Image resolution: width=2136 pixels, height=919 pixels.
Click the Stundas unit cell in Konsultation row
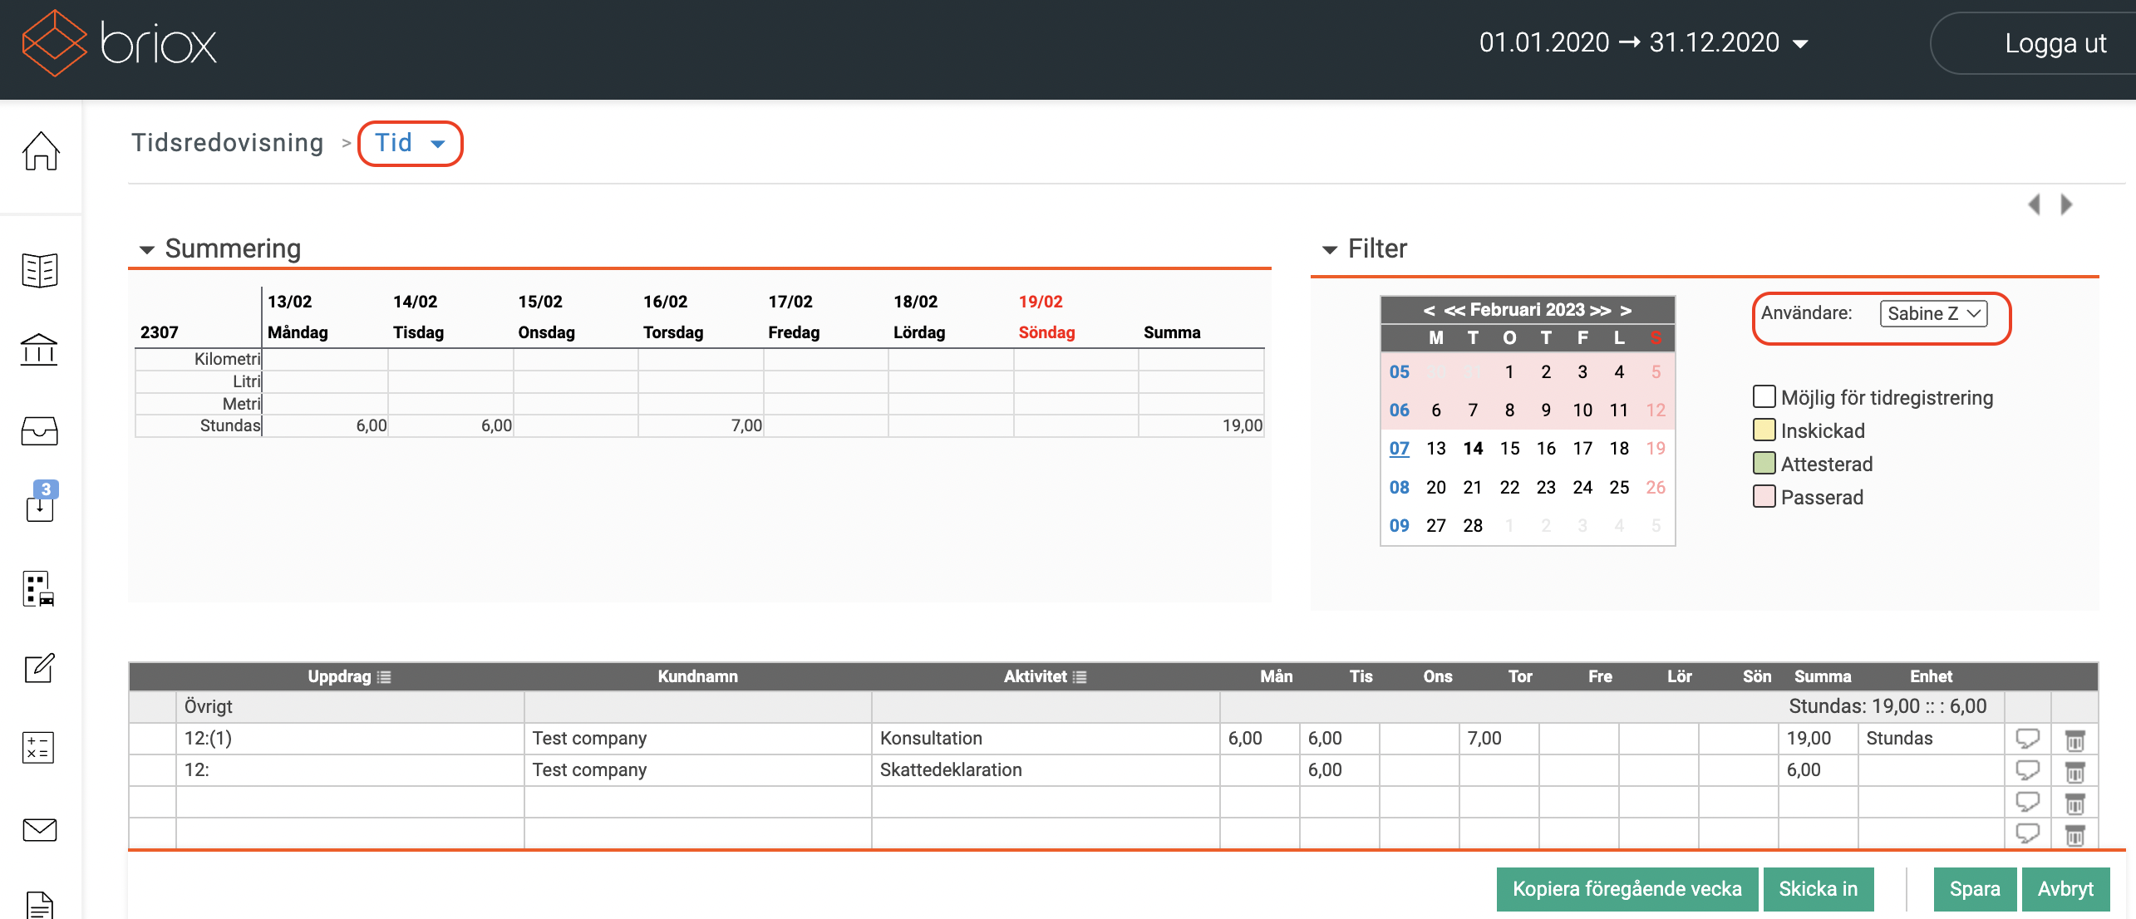1932,739
